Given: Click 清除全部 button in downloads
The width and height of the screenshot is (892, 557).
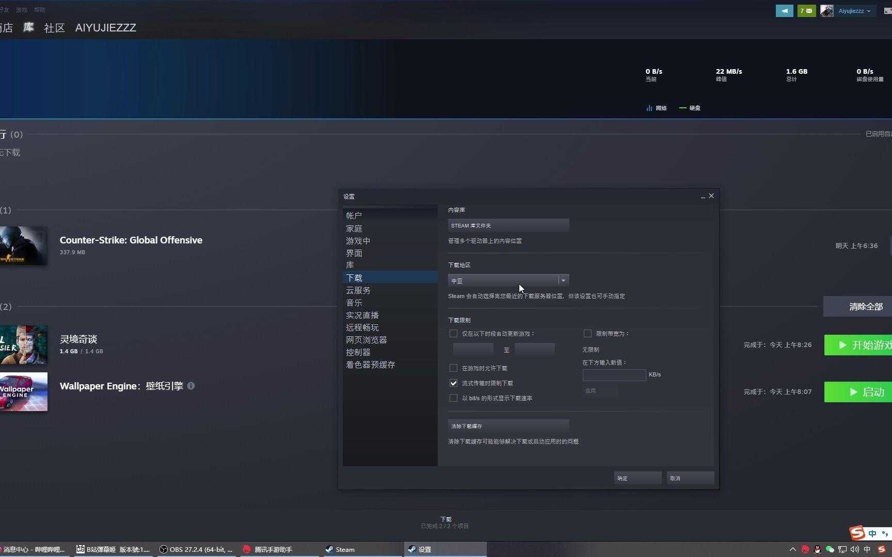Looking at the screenshot, I should pyautogui.click(x=857, y=306).
